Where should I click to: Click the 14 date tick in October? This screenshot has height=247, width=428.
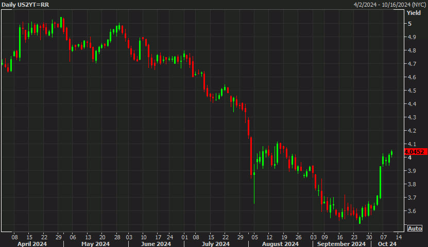tap(398, 237)
